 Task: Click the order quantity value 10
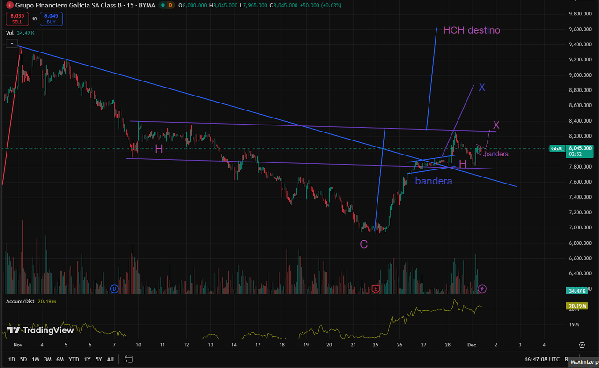point(34,19)
